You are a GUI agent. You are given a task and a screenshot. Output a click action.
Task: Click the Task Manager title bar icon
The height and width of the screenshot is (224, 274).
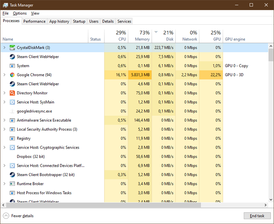coord(5,5)
